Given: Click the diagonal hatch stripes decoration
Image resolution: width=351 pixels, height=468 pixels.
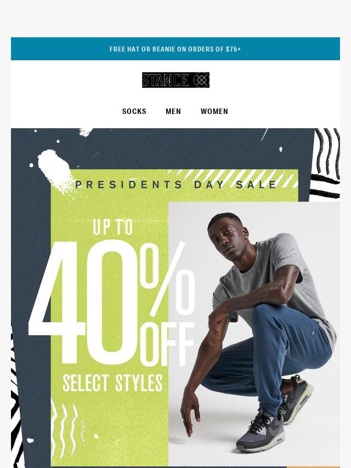Looking at the screenshot, I should click(233, 178).
